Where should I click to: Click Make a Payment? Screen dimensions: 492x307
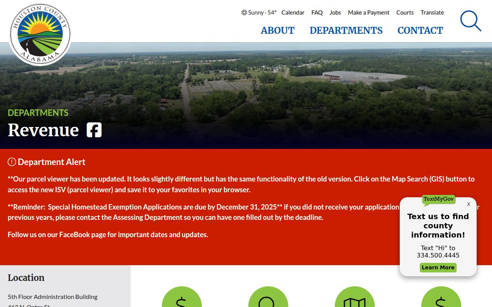pos(369,13)
